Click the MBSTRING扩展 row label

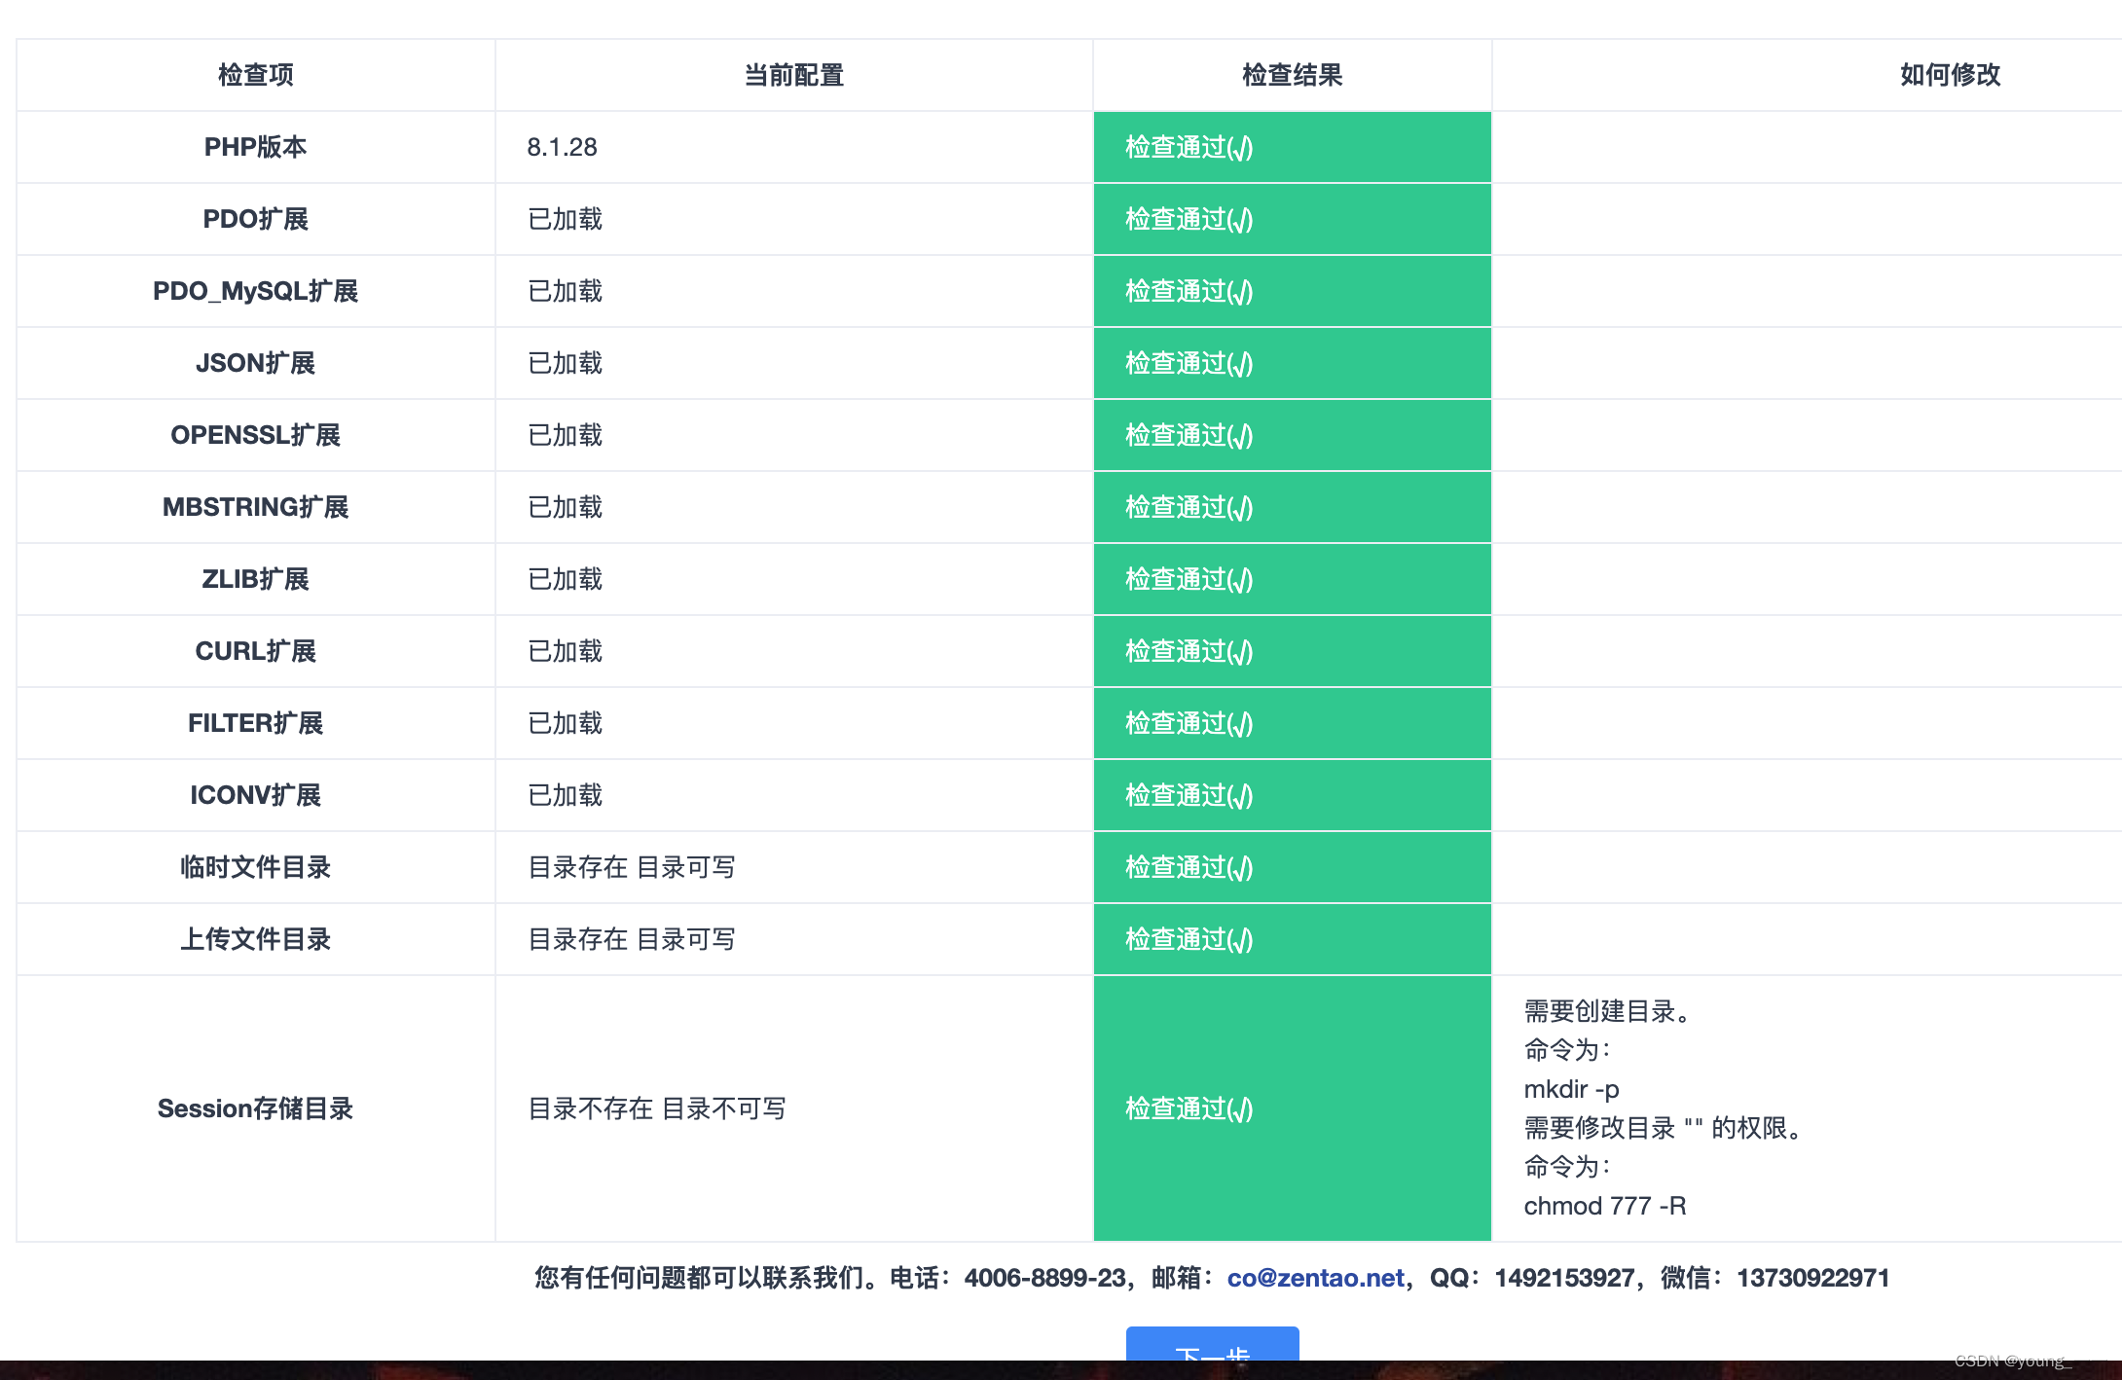coord(255,507)
